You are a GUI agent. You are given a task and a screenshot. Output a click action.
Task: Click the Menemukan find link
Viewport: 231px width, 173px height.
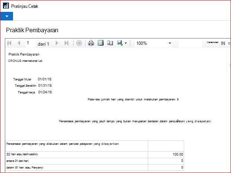(212, 42)
